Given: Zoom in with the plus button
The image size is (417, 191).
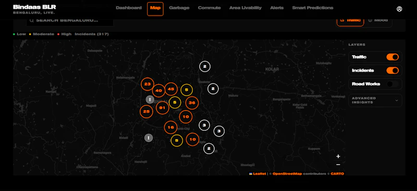Looking at the screenshot, I should 338,156.
